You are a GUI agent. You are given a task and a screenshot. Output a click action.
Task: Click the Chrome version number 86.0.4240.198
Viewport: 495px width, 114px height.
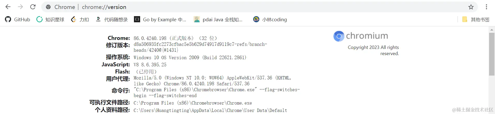coord(150,38)
